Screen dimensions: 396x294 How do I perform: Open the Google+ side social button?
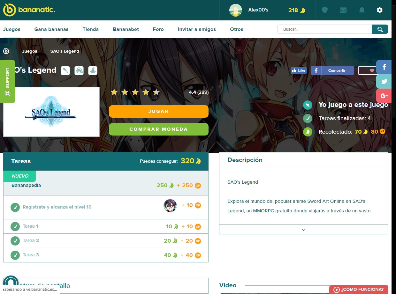coord(384,96)
